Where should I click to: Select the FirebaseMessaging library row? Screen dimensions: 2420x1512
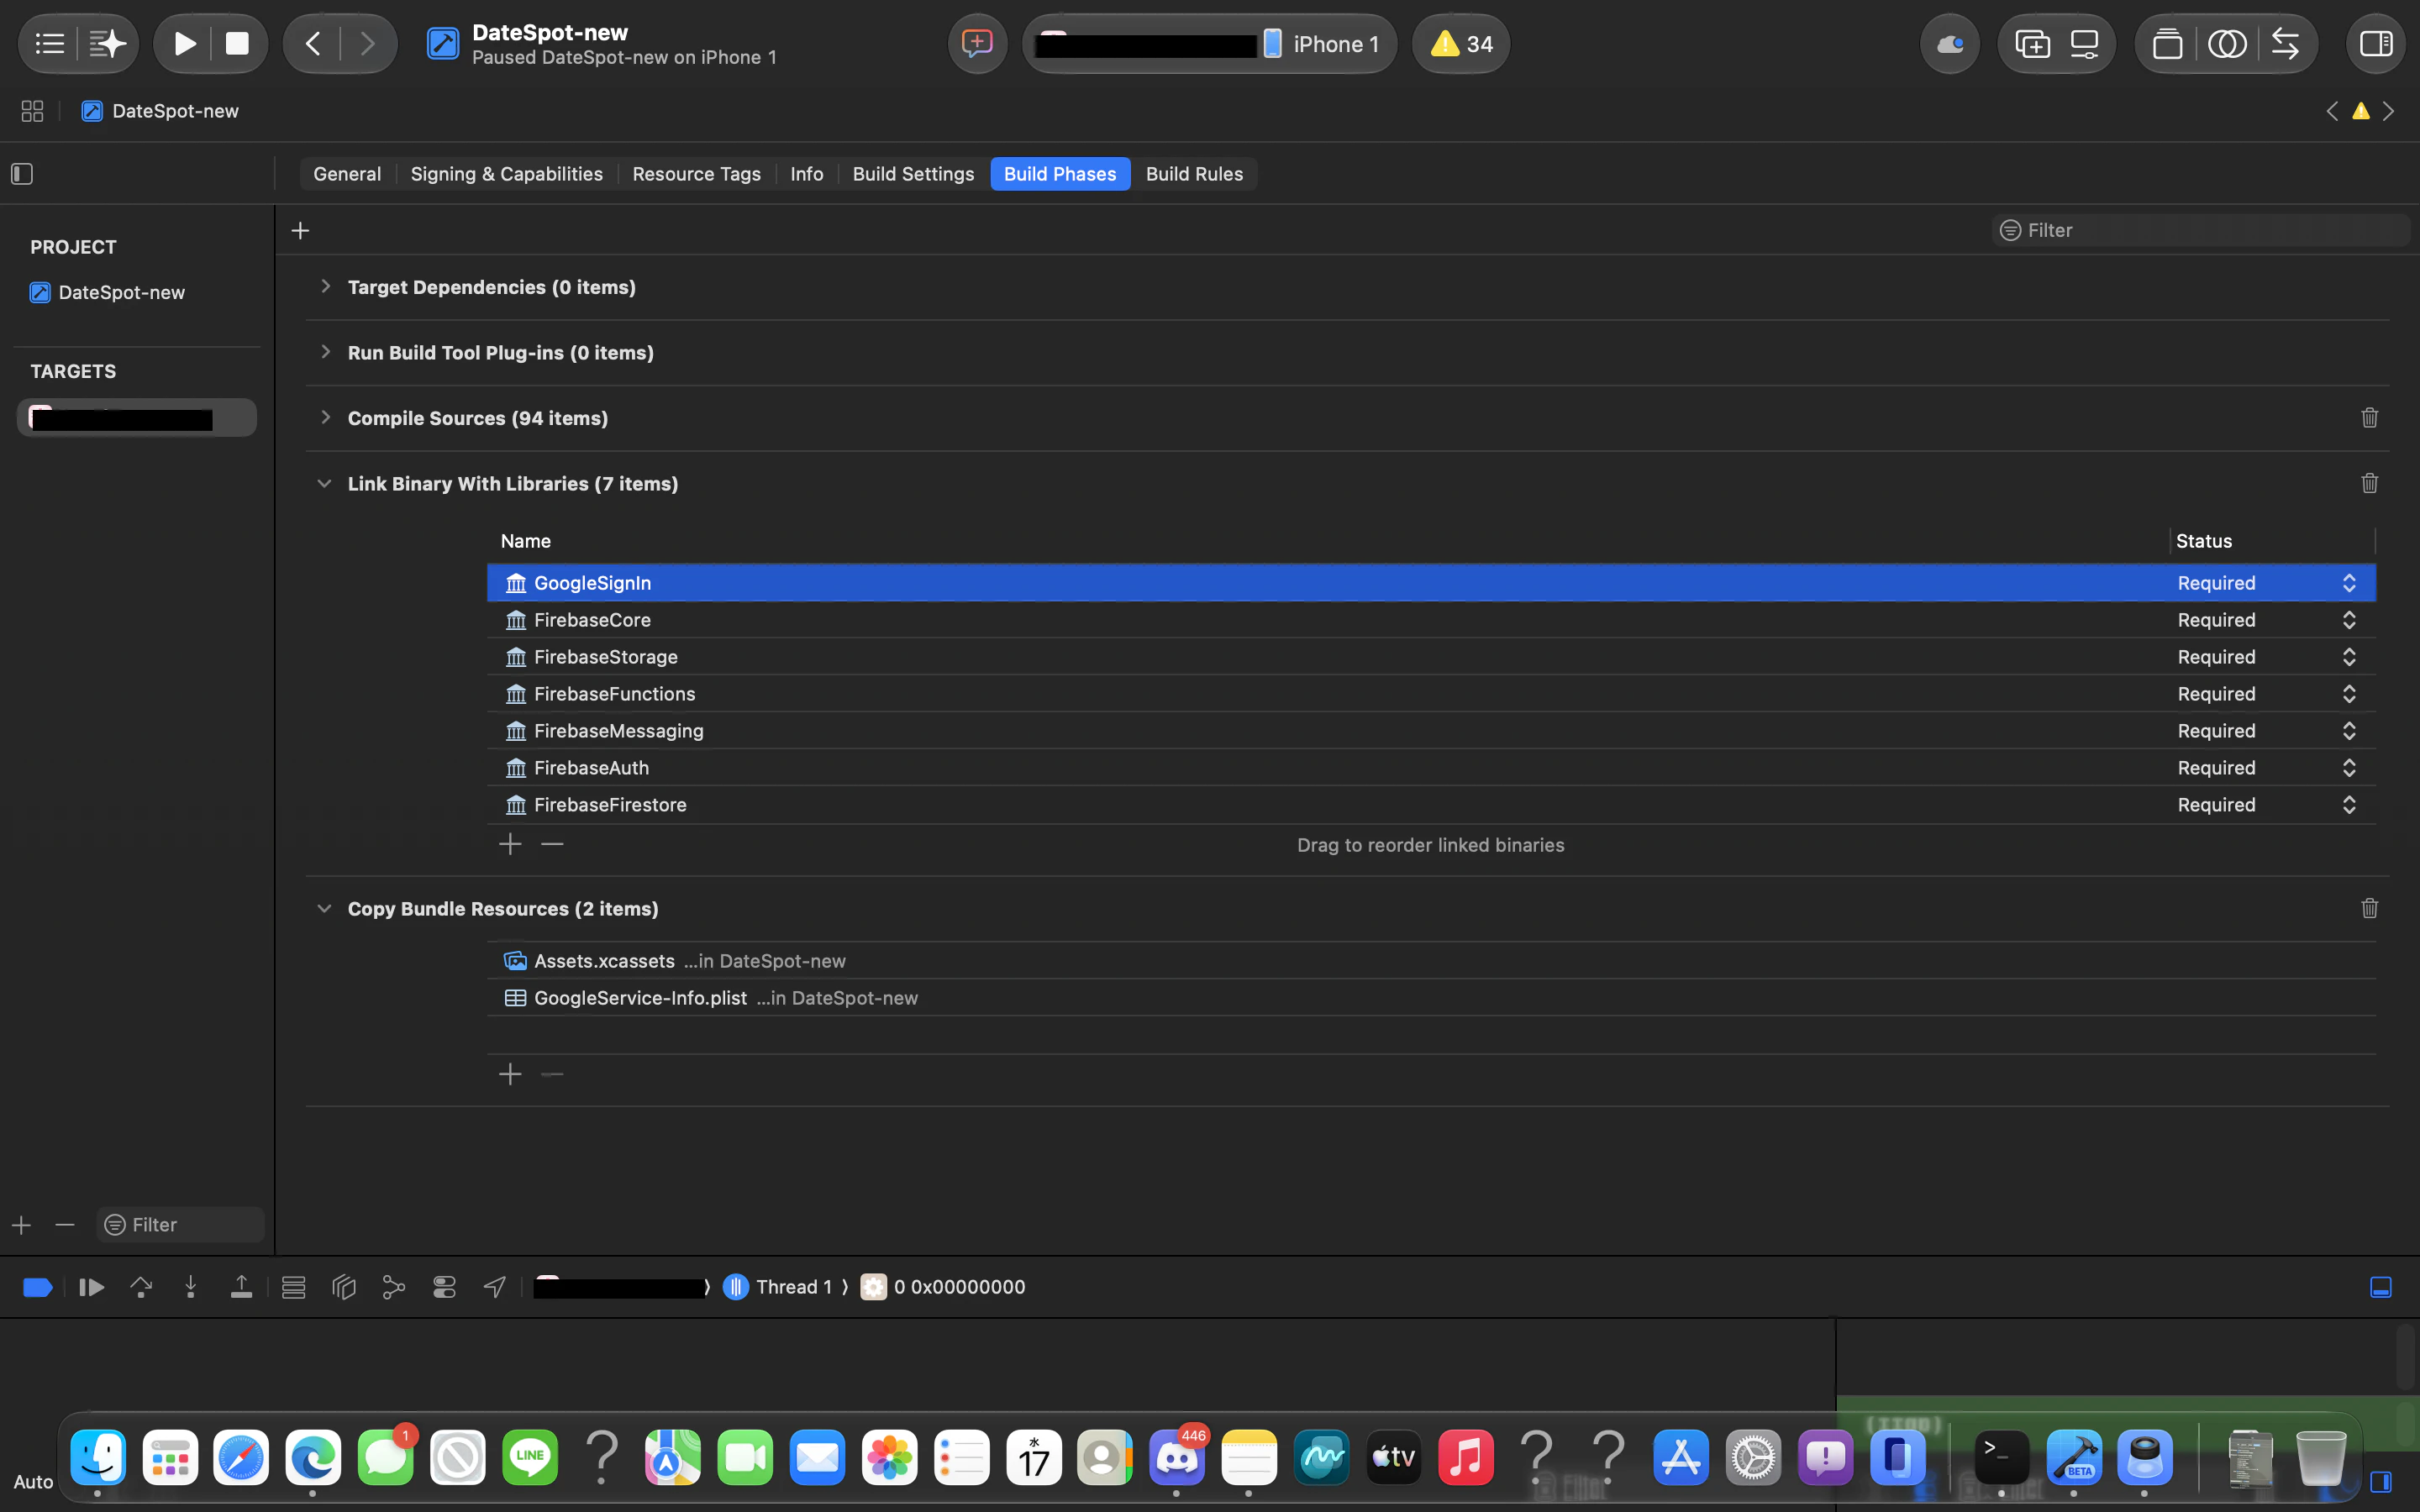click(x=1431, y=731)
